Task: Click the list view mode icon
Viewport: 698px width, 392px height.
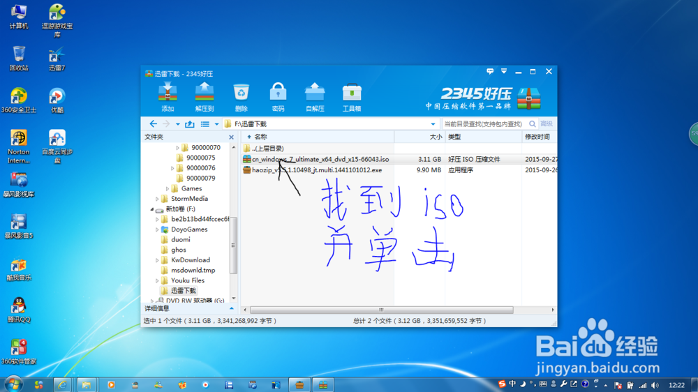Action: 205,123
